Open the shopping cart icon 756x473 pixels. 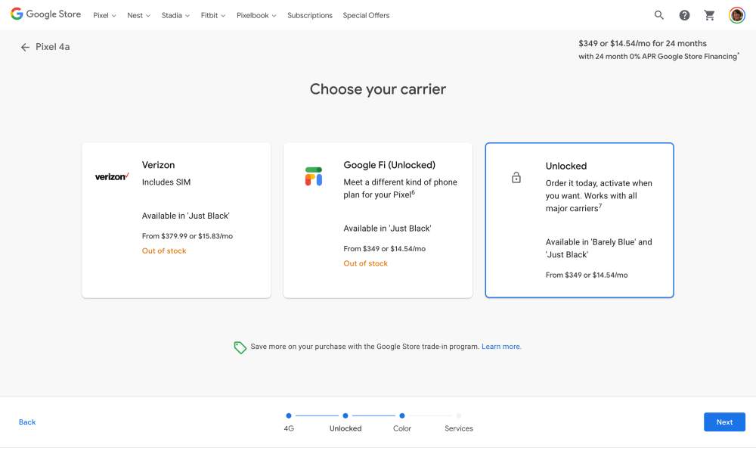tap(709, 15)
